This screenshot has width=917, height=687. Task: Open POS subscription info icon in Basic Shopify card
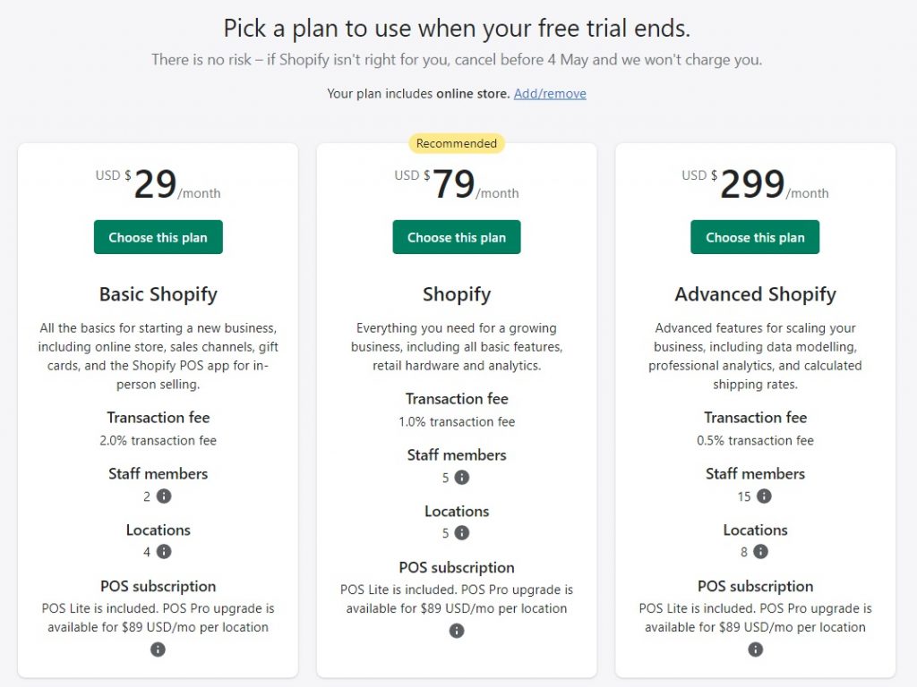158,649
